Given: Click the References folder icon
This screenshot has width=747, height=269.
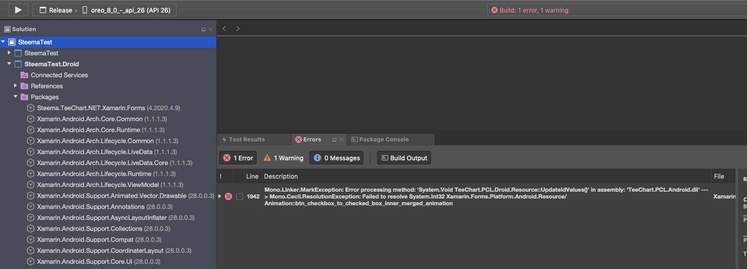Looking at the screenshot, I should click(24, 86).
